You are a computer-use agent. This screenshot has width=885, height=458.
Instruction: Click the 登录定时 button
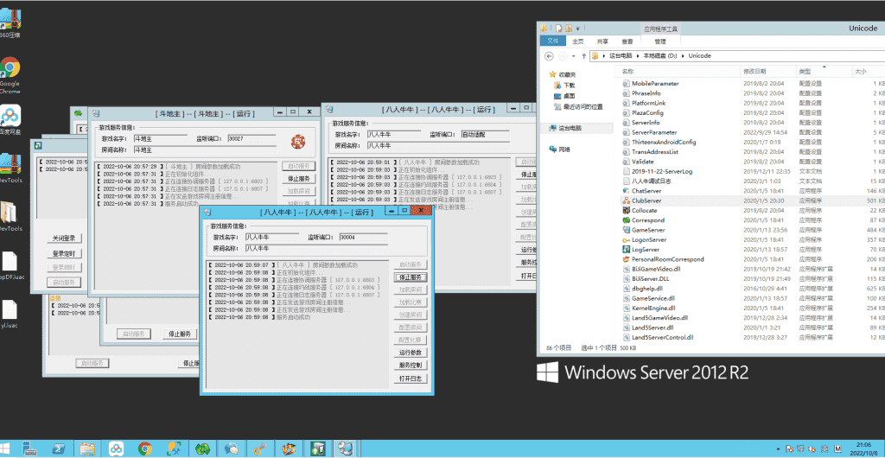(x=64, y=253)
